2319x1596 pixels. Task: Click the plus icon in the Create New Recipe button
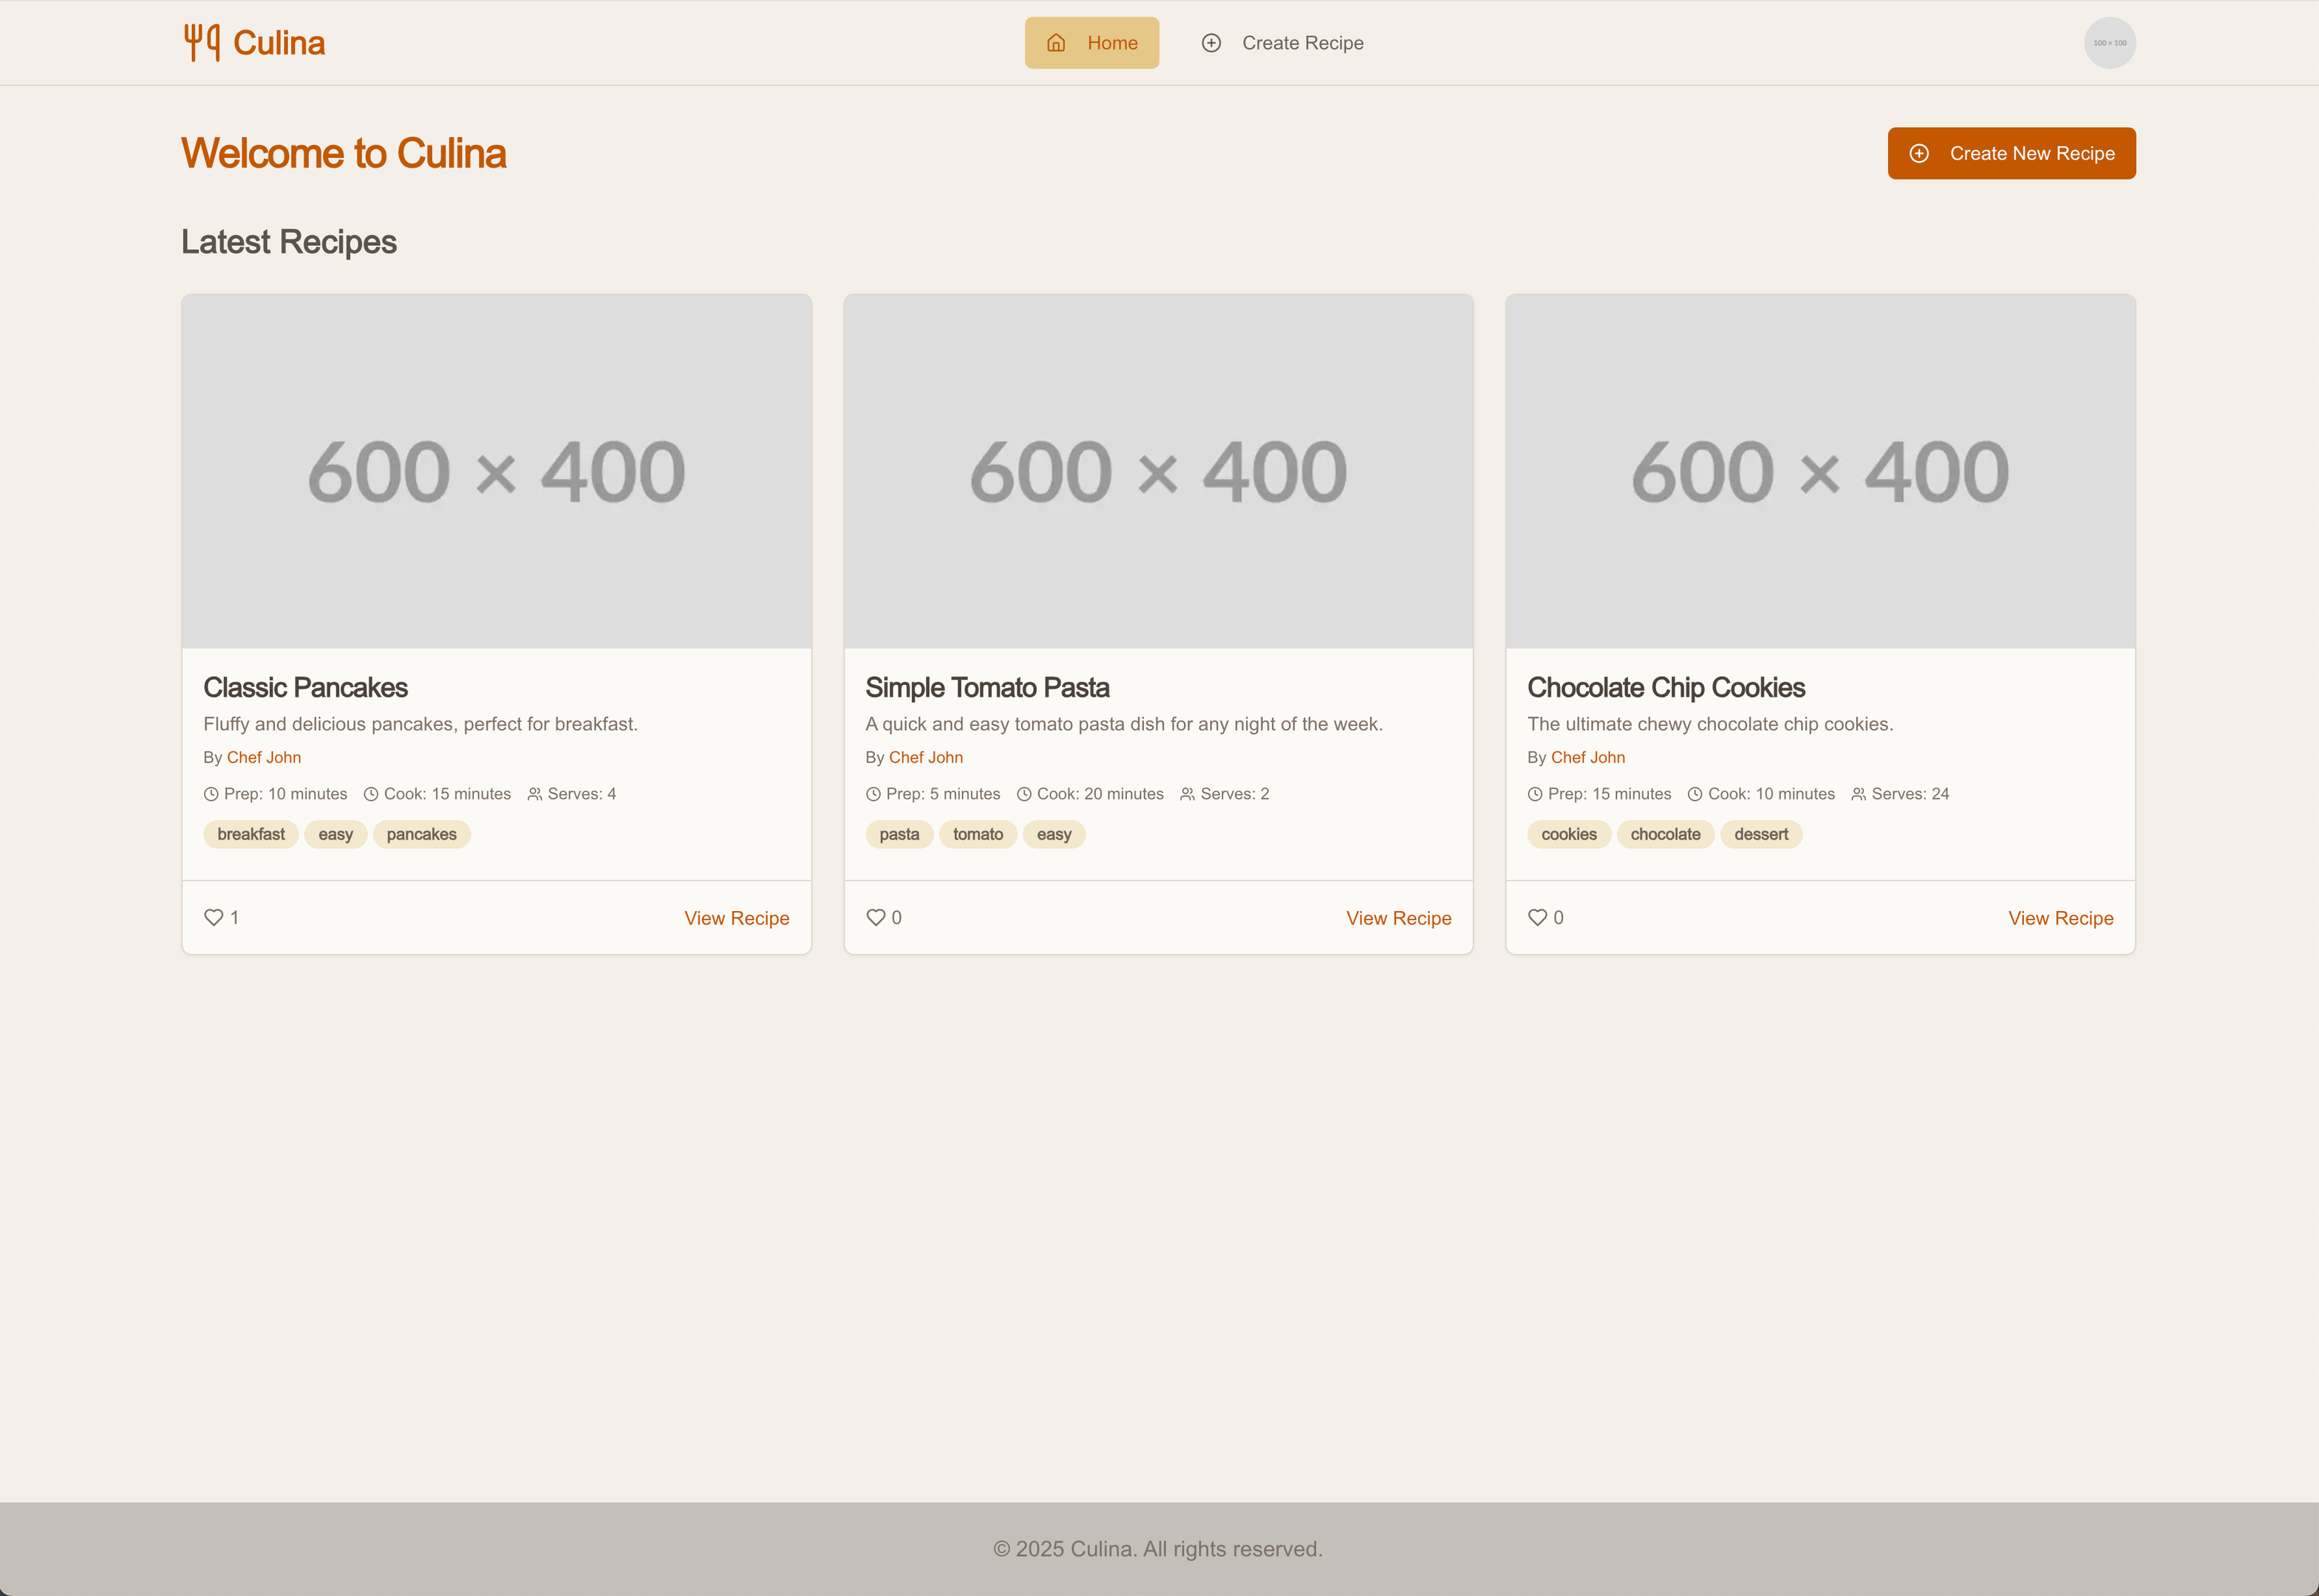coord(1919,153)
